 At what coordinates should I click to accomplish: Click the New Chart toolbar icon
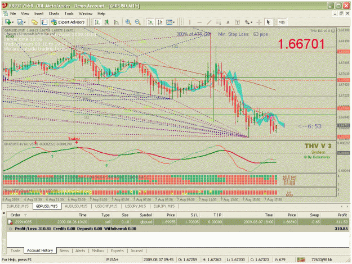8,22
